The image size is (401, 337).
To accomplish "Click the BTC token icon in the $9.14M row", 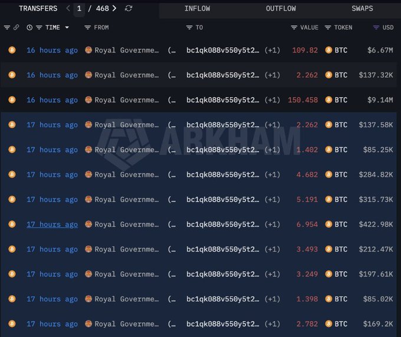I will point(328,100).
